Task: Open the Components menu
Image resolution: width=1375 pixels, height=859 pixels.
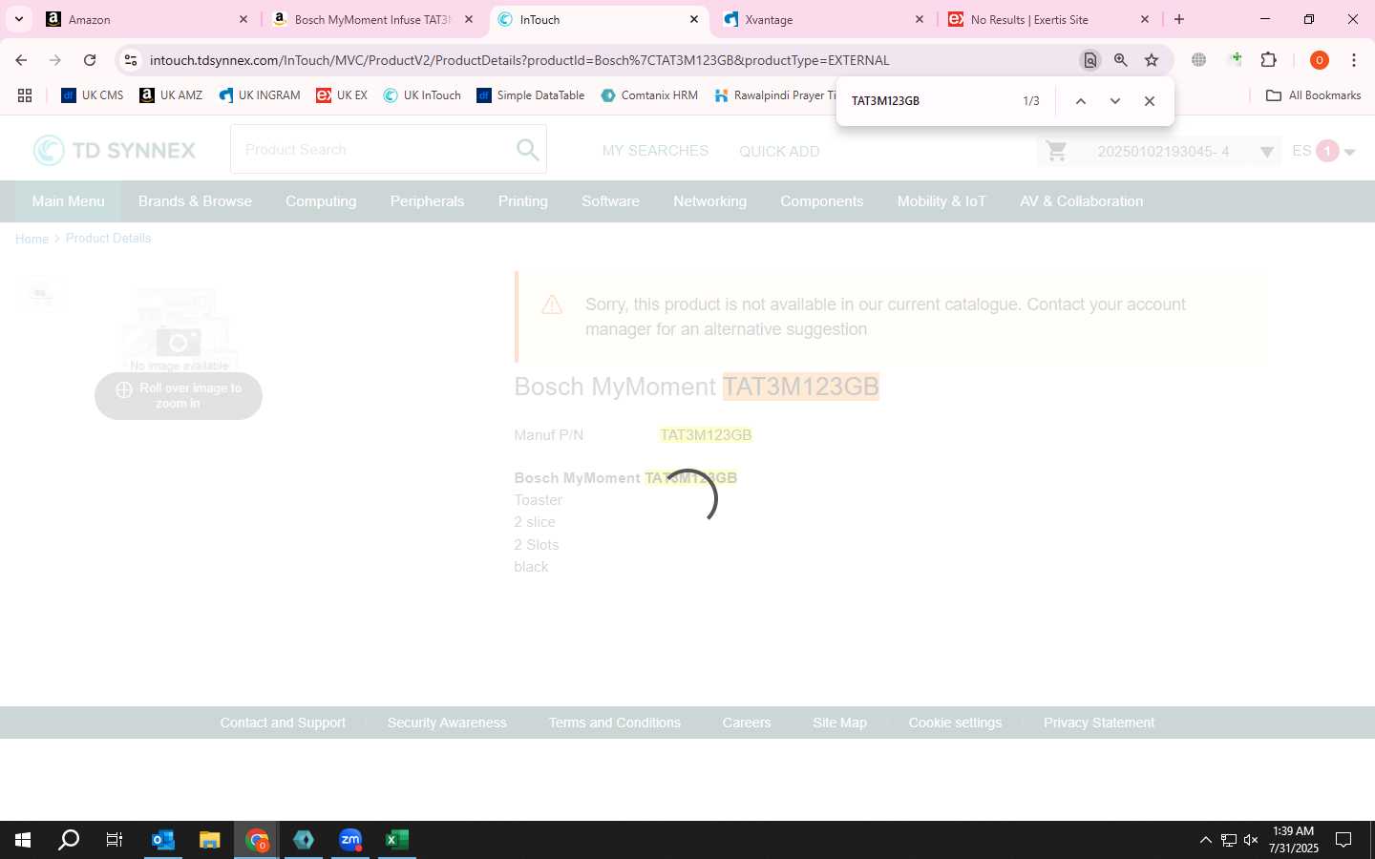Action: (821, 201)
